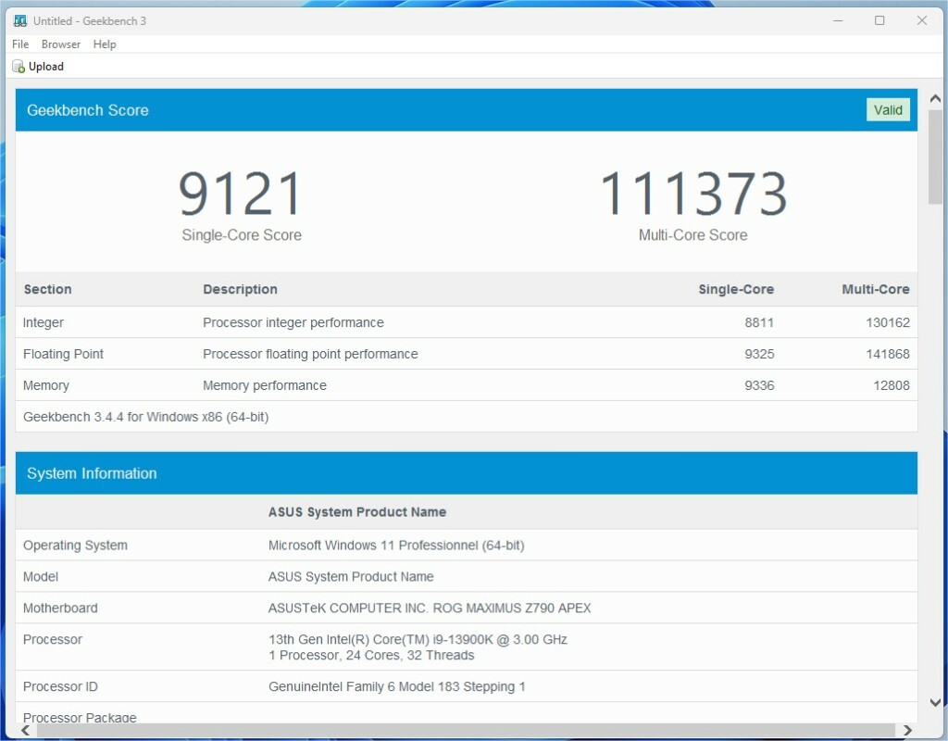Viewport: 948px width, 741px height.
Task: Click Memory performance description
Action: point(264,385)
